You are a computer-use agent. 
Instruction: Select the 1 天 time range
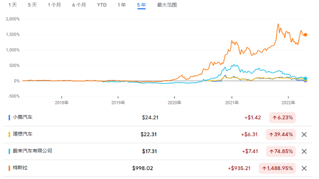(13, 5)
